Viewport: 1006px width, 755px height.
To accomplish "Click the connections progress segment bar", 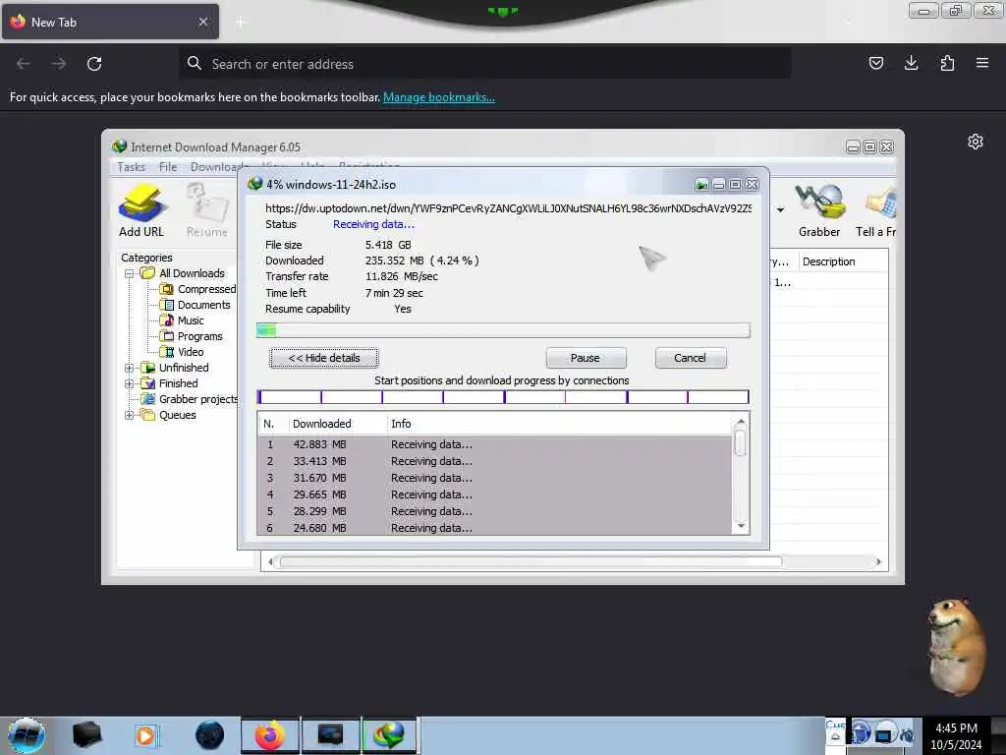I will [503, 397].
